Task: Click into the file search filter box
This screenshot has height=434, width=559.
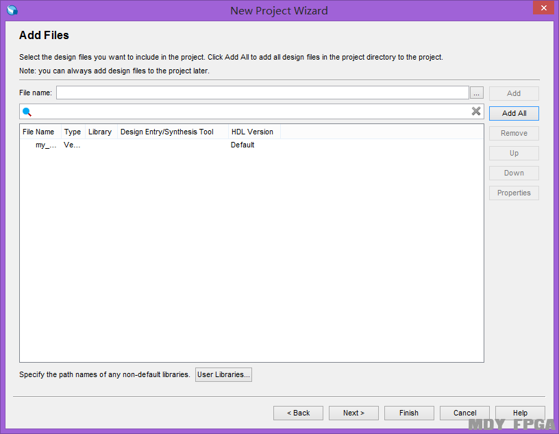Action: coord(251,112)
